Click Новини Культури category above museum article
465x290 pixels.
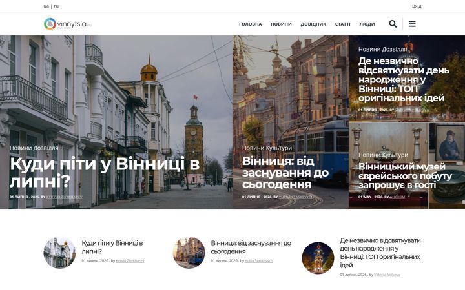point(383,155)
